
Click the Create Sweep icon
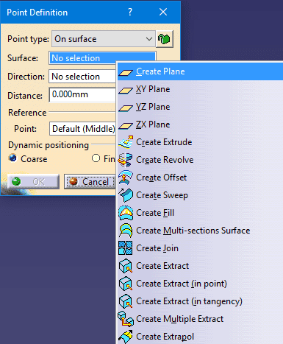[x=126, y=195]
